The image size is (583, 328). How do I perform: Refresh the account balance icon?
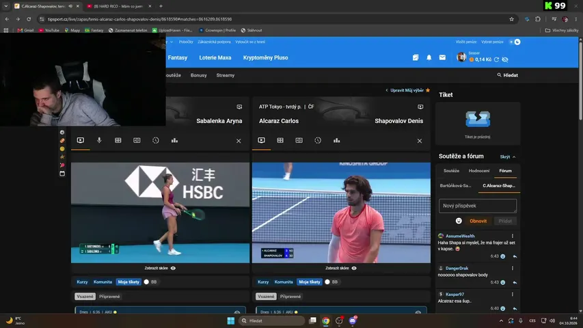496,59
